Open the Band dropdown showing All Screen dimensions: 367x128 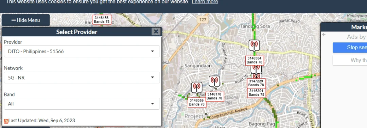click(82, 104)
